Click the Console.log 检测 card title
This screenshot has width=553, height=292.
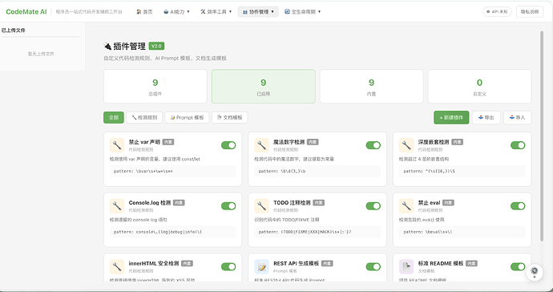pyautogui.click(x=150, y=203)
